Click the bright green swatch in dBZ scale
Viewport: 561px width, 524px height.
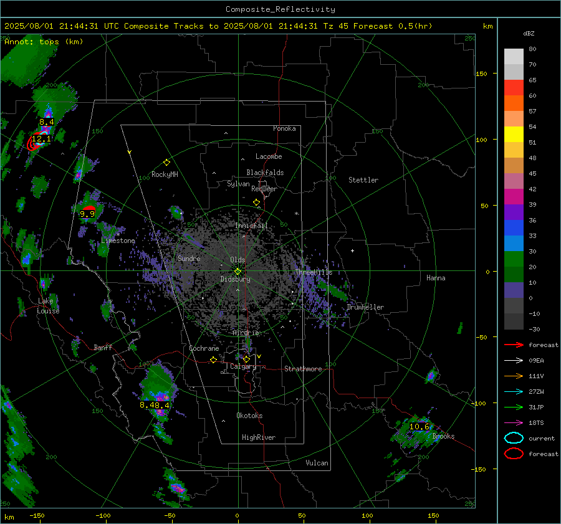514,259
